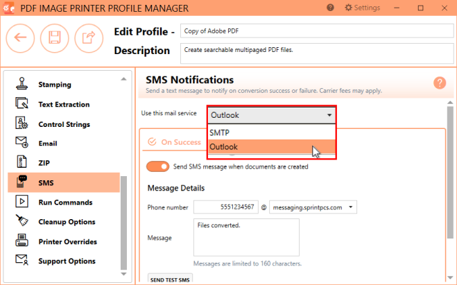Open Printer Overrides section
The image size is (457, 285).
68,241
